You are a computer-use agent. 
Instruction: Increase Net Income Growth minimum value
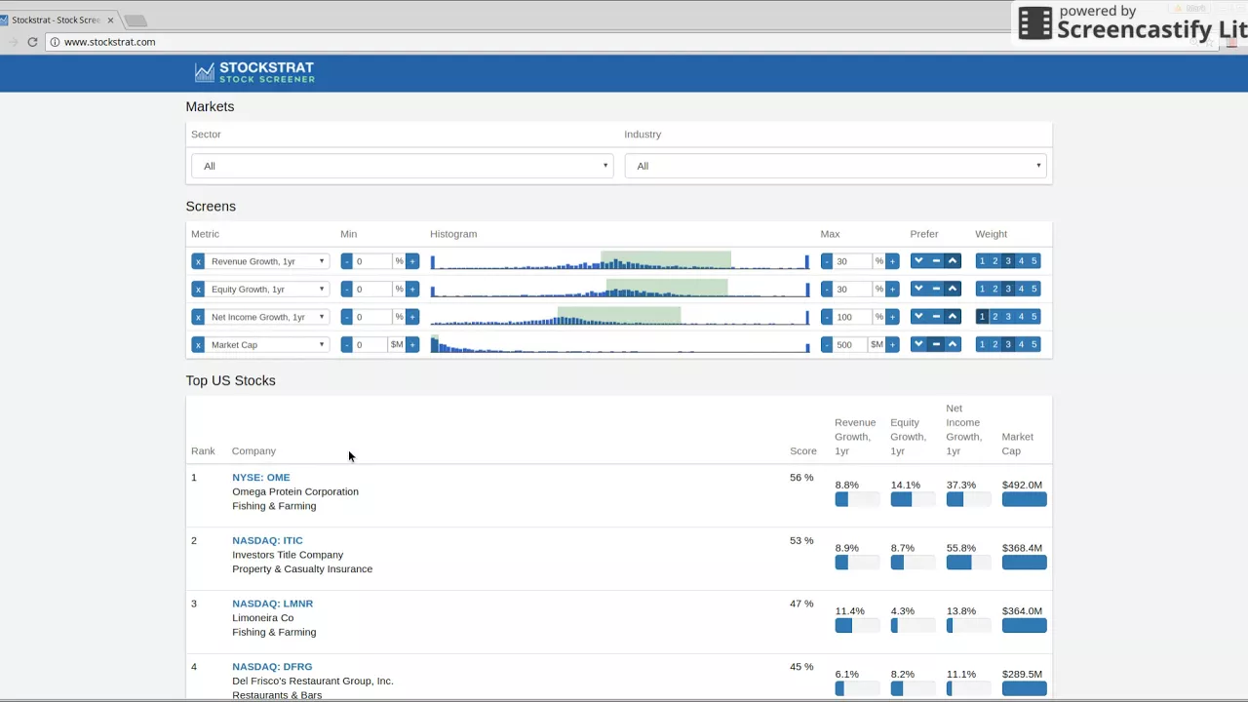click(412, 317)
